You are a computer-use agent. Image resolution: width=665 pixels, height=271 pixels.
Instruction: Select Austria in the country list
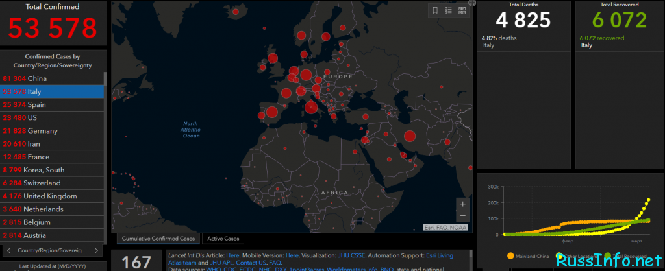[x=52, y=235]
